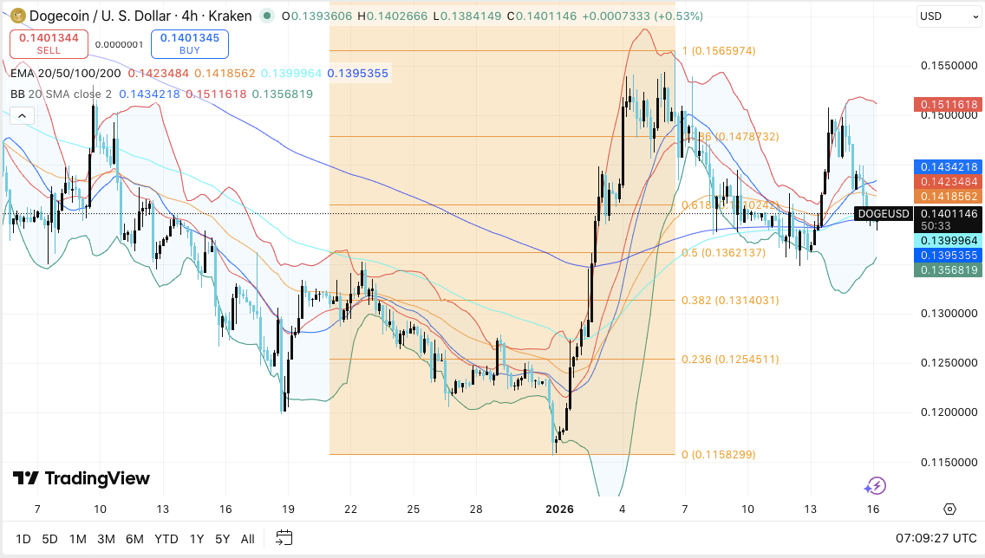Click the DOGEUSD current price label
The height and width of the screenshot is (558, 985).
(x=883, y=214)
